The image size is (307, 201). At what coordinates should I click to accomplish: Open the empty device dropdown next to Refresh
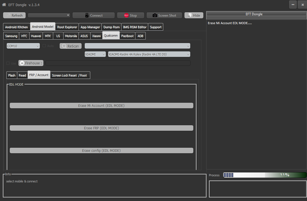(x=49, y=15)
